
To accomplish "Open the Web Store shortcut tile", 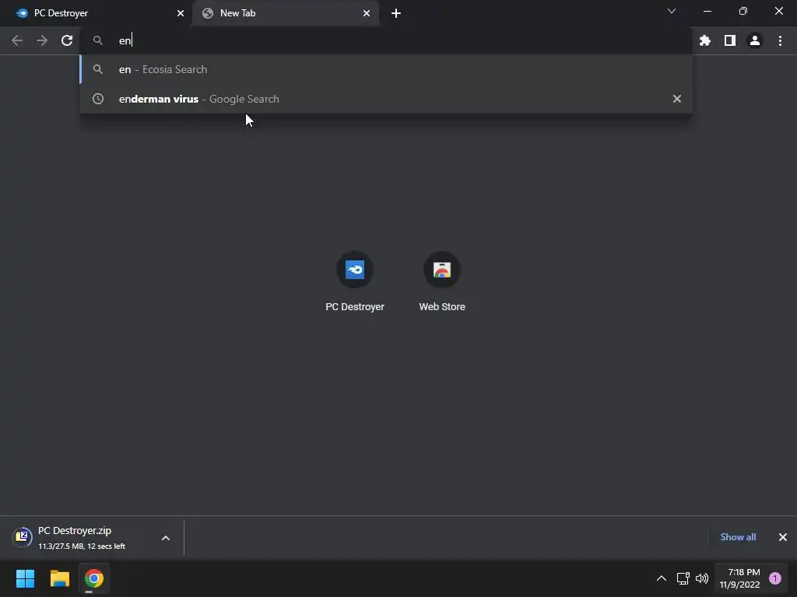I will (x=442, y=282).
